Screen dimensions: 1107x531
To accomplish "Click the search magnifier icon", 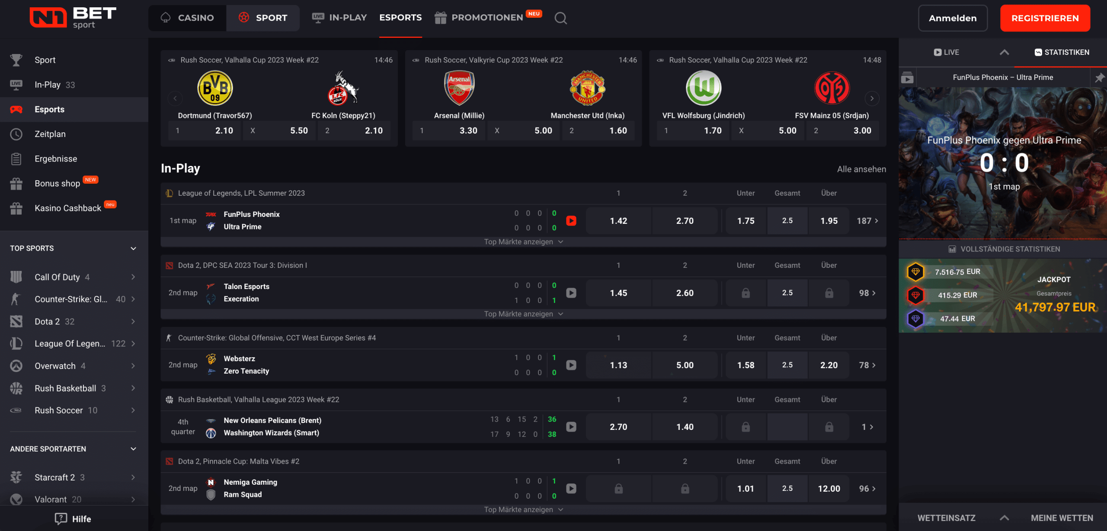I will [560, 18].
